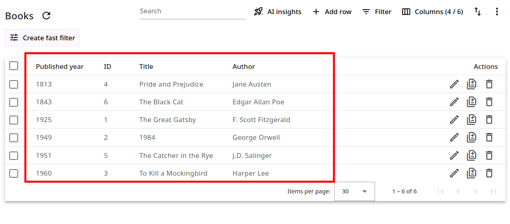
Task: Open the Columns (4 / 6) selector
Action: point(433,12)
